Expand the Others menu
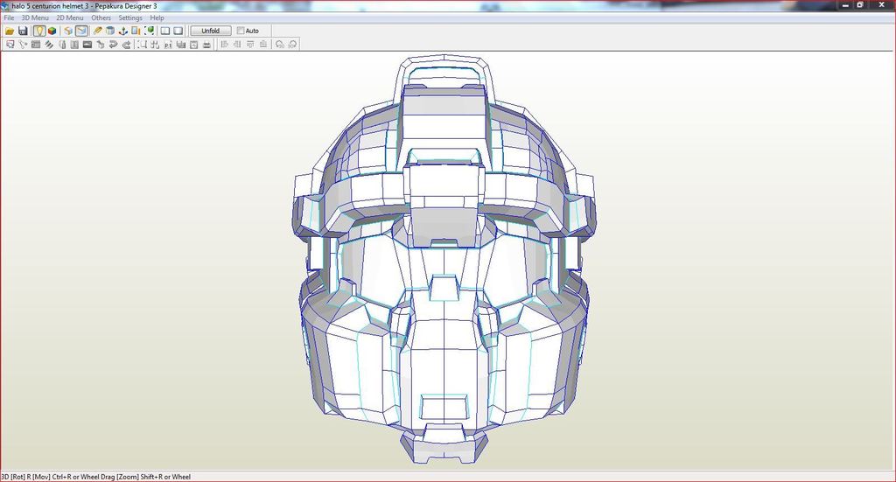The width and height of the screenshot is (896, 482). tap(101, 17)
